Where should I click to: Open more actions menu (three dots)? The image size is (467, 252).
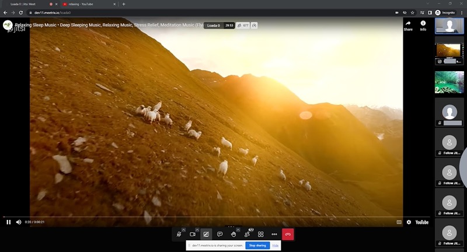click(274, 234)
